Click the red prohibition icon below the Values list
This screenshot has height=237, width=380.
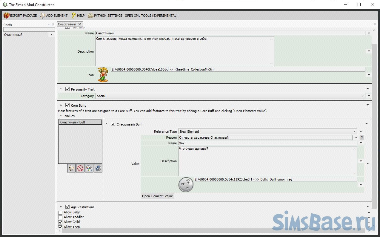pos(80,168)
